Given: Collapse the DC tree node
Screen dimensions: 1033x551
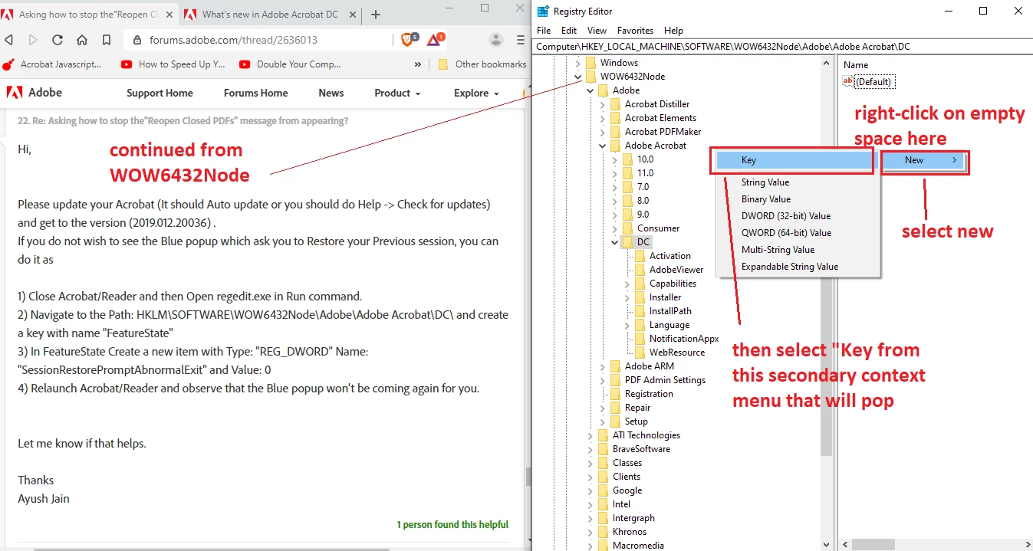Looking at the screenshot, I should 614,242.
